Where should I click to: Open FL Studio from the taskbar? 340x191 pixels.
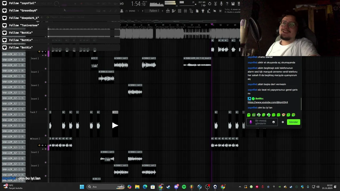pos(192,187)
